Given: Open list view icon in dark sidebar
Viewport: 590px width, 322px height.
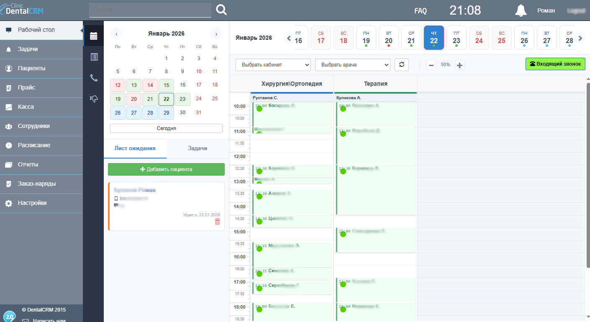Looking at the screenshot, I should point(94,57).
